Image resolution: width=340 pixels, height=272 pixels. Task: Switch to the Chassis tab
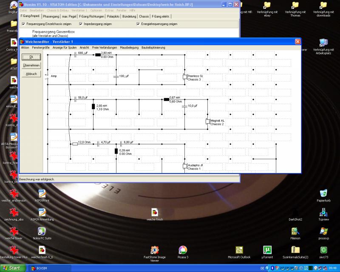(144, 17)
